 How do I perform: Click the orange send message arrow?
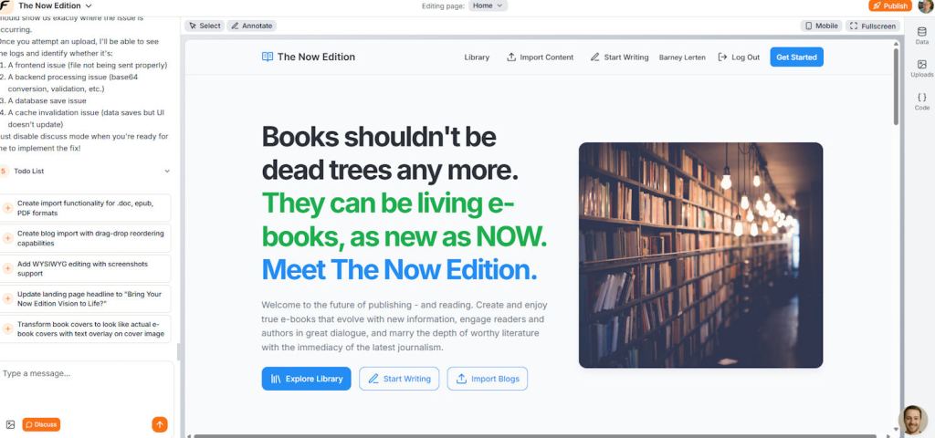coord(159,424)
